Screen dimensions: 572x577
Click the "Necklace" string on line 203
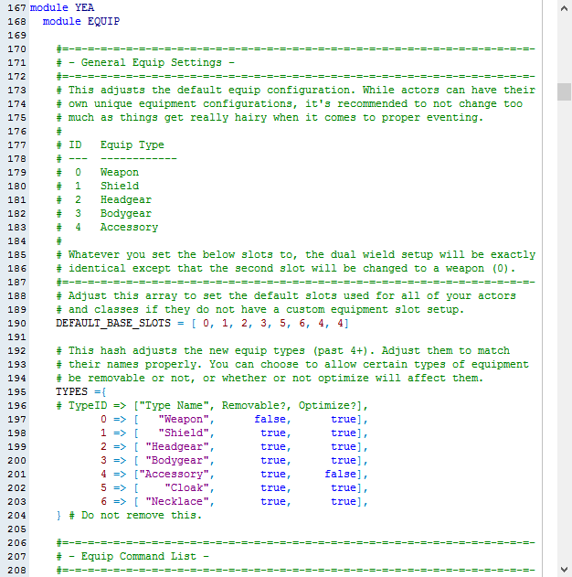click(x=177, y=501)
